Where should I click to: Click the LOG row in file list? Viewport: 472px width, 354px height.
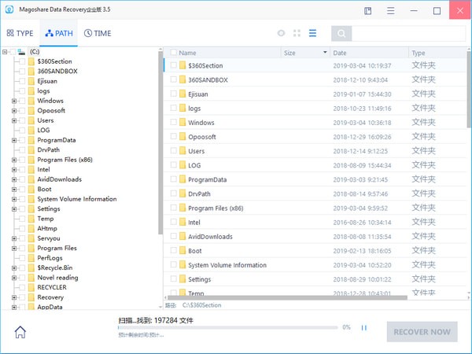click(x=315, y=165)
